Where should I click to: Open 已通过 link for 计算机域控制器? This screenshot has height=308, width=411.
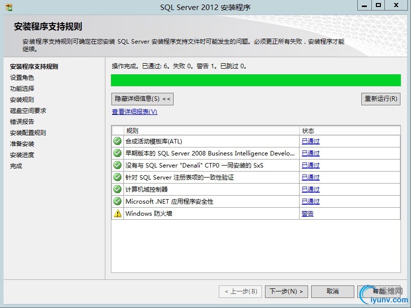pos(311,190)
